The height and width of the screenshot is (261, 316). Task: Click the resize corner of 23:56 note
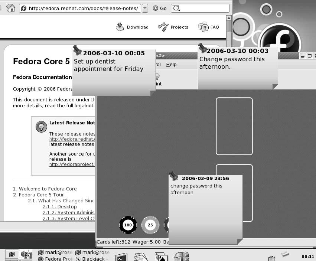240,241
